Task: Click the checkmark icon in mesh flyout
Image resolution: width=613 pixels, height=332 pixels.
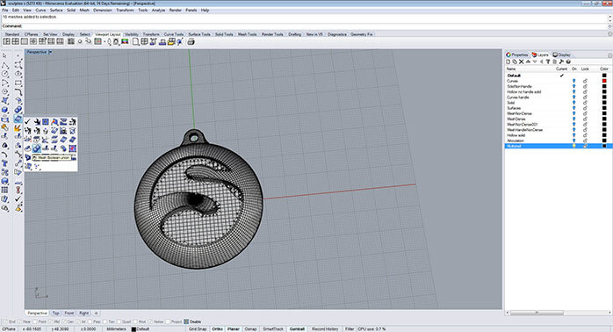Action: [27, 122]
